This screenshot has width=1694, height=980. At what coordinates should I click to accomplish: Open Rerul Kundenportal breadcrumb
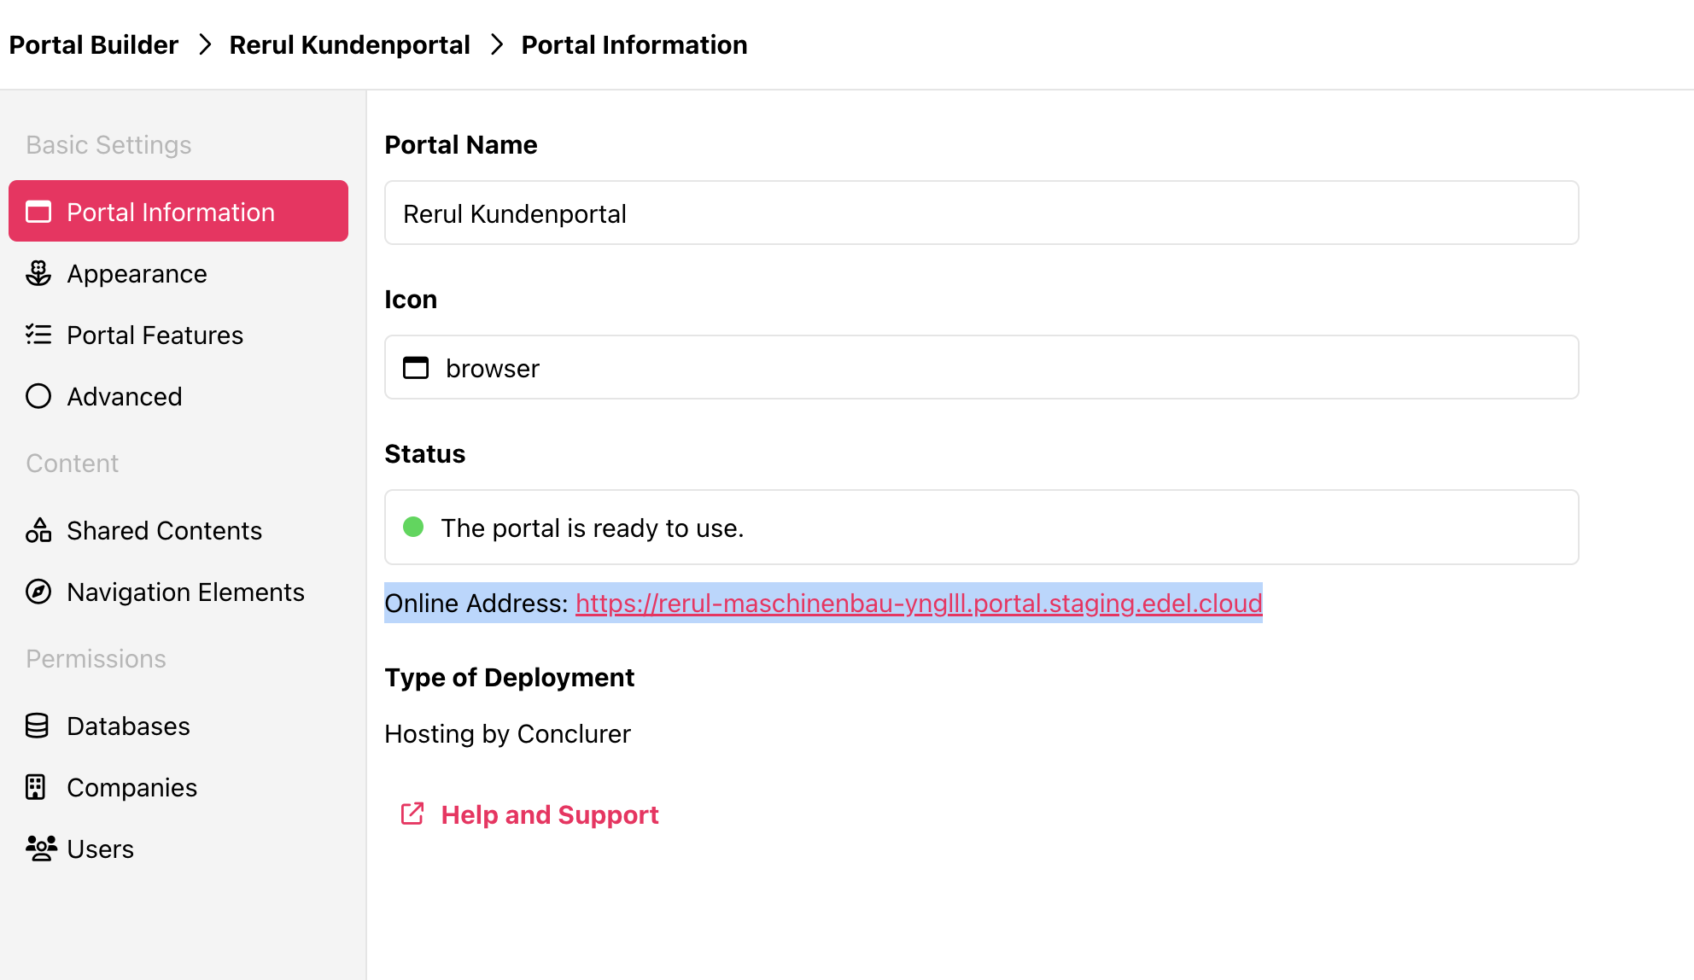349,44
